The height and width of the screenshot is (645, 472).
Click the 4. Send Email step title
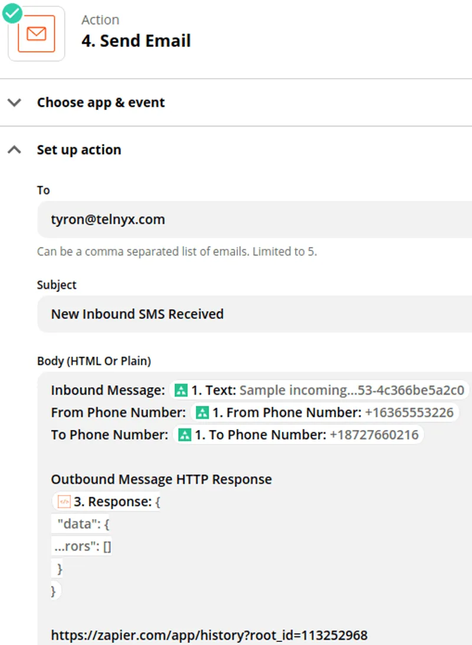click(x=136, y=41)
